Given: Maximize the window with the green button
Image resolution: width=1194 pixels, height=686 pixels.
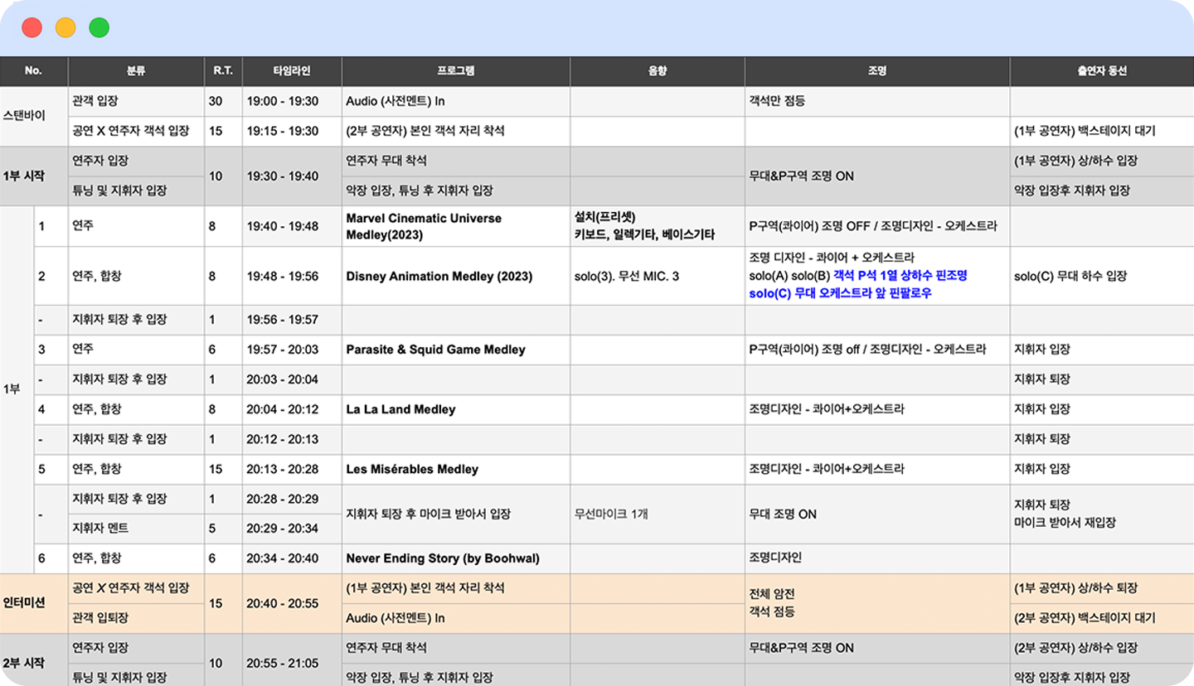Looking at the screenshot, I should tap(99, 27).
